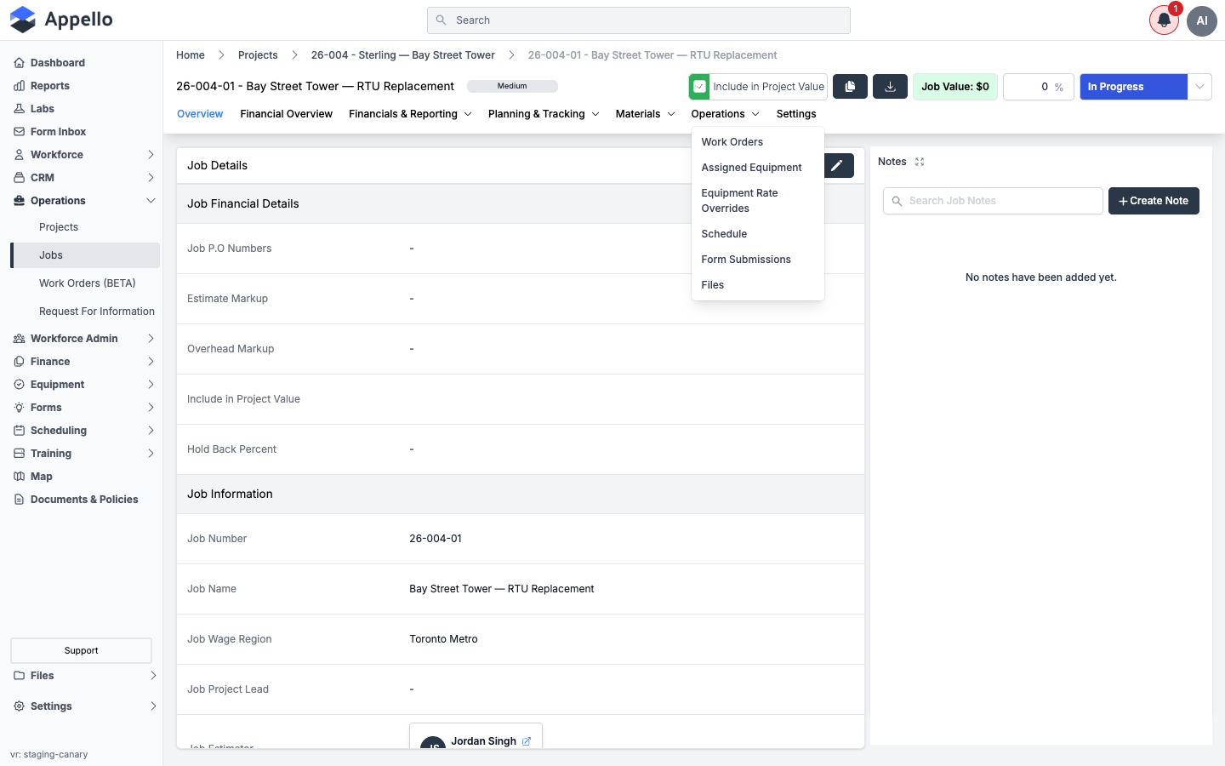Open the Settings tab of the job

click(x=796, y=114)
